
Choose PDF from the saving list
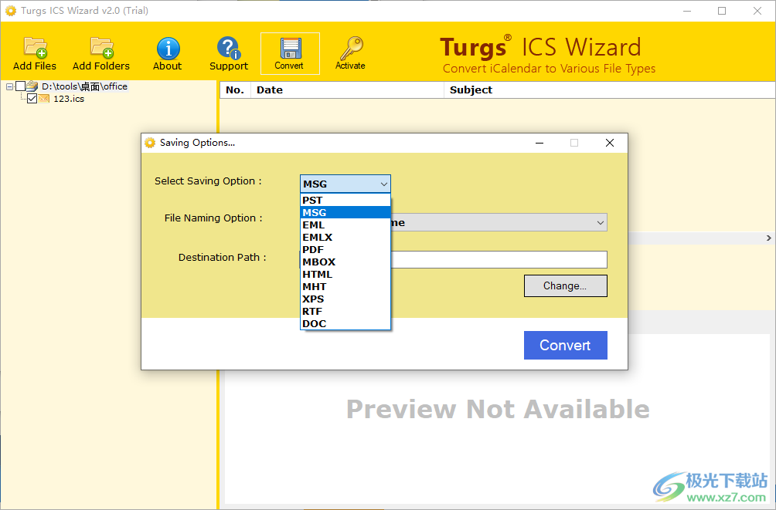pyautogui.click(x=345, y=249)
